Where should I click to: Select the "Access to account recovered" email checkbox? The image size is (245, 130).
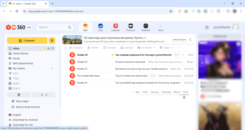[66, 62]
